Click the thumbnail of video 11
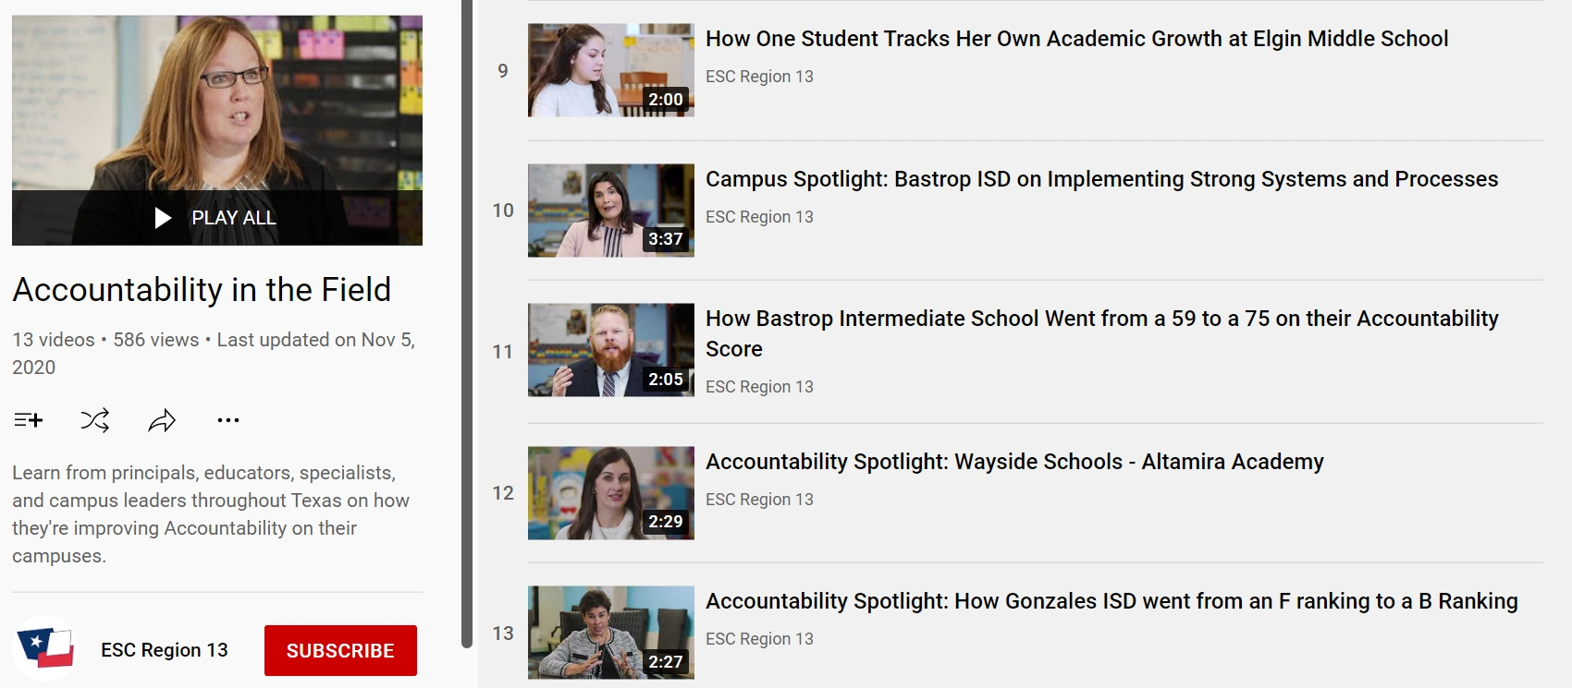The width and height of the screenshot is (1572, 688). 611,350
